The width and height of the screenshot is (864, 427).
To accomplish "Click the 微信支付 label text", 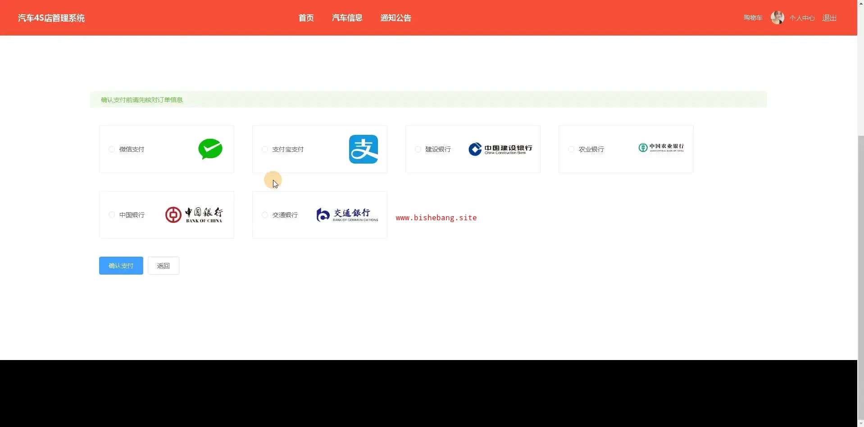I will coord(132,149).
